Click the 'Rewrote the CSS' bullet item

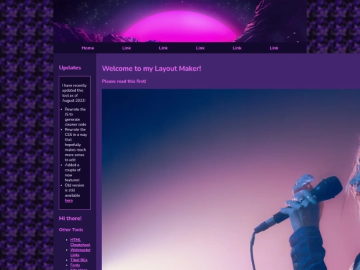point(76,145)
